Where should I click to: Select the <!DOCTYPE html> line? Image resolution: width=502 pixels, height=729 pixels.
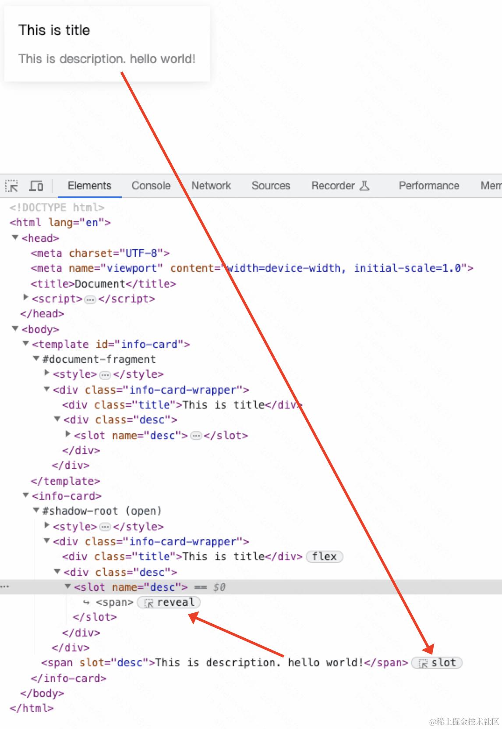(57, 207)
